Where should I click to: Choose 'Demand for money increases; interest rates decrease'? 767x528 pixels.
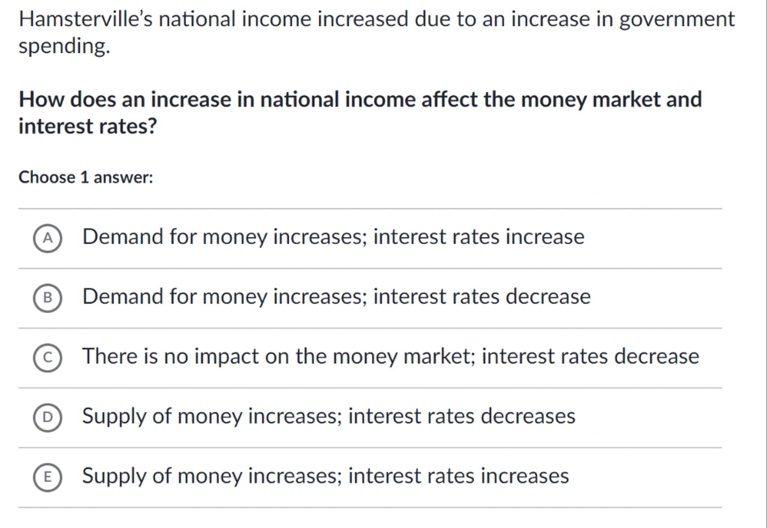336,297
